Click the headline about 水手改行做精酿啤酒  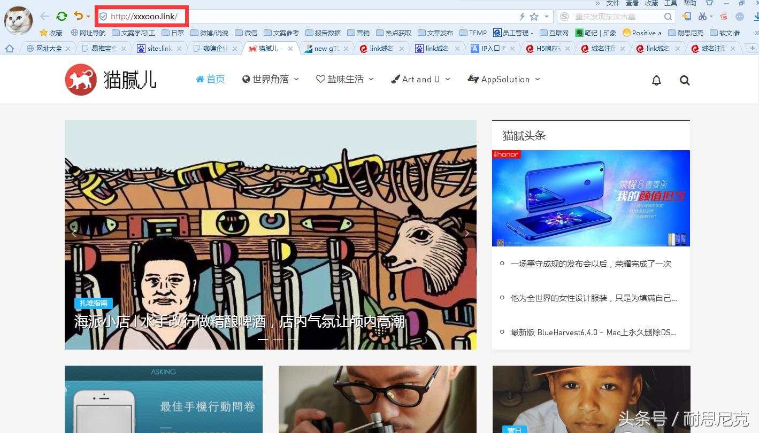tap(239, 322)
